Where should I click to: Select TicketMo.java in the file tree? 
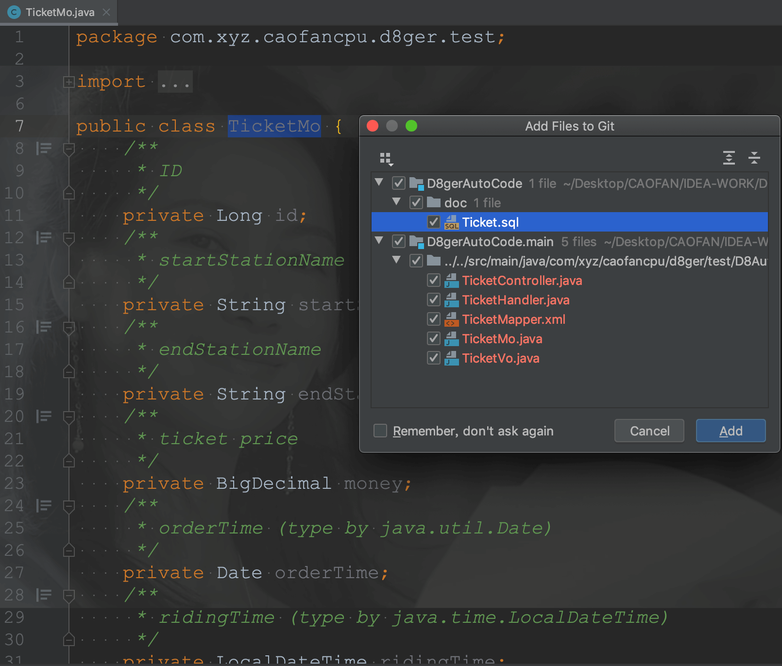tap(502, 339)
